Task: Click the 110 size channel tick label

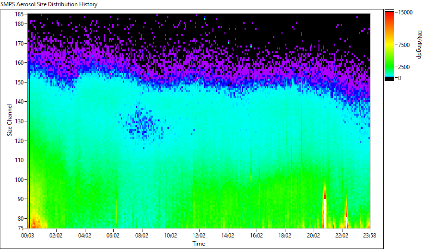Action: tap(19, 160)
